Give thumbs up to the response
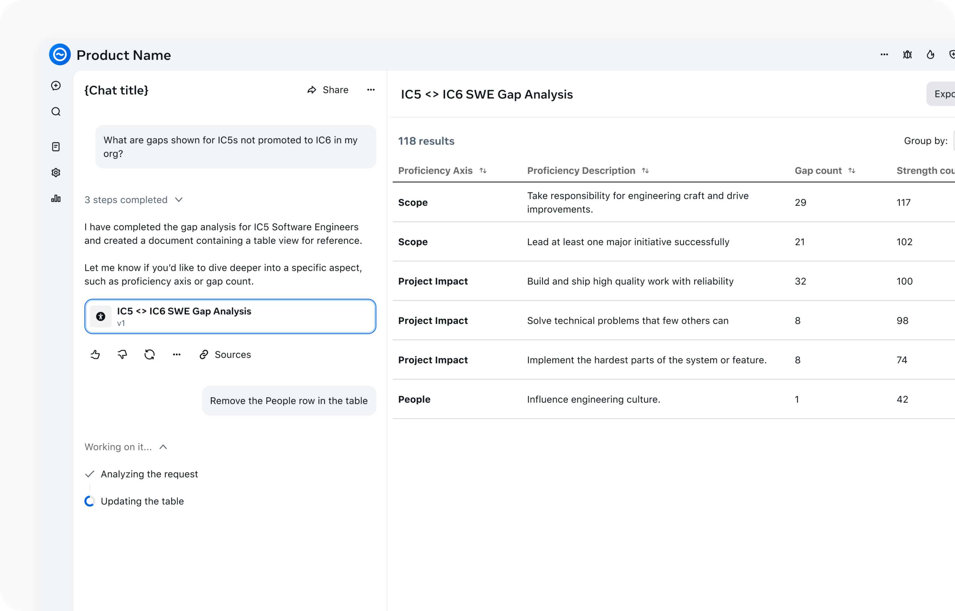The width and height of the screenshot is (955, 611). pos(95,354)
